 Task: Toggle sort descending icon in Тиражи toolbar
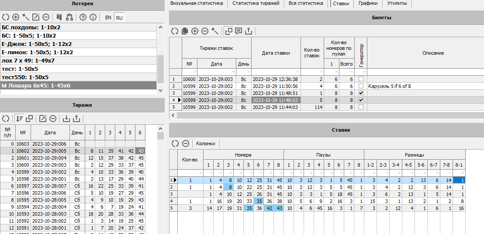[19, 119]
